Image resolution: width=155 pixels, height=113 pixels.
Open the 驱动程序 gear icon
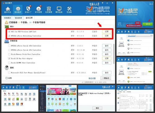point(18,10)
